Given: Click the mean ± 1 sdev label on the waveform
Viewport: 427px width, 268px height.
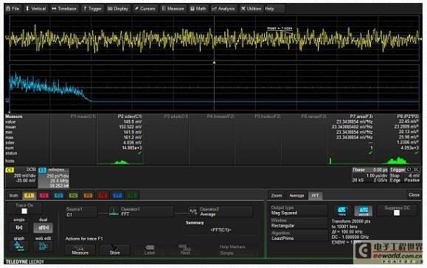Looking at the screenshot, I should [280, 28].
